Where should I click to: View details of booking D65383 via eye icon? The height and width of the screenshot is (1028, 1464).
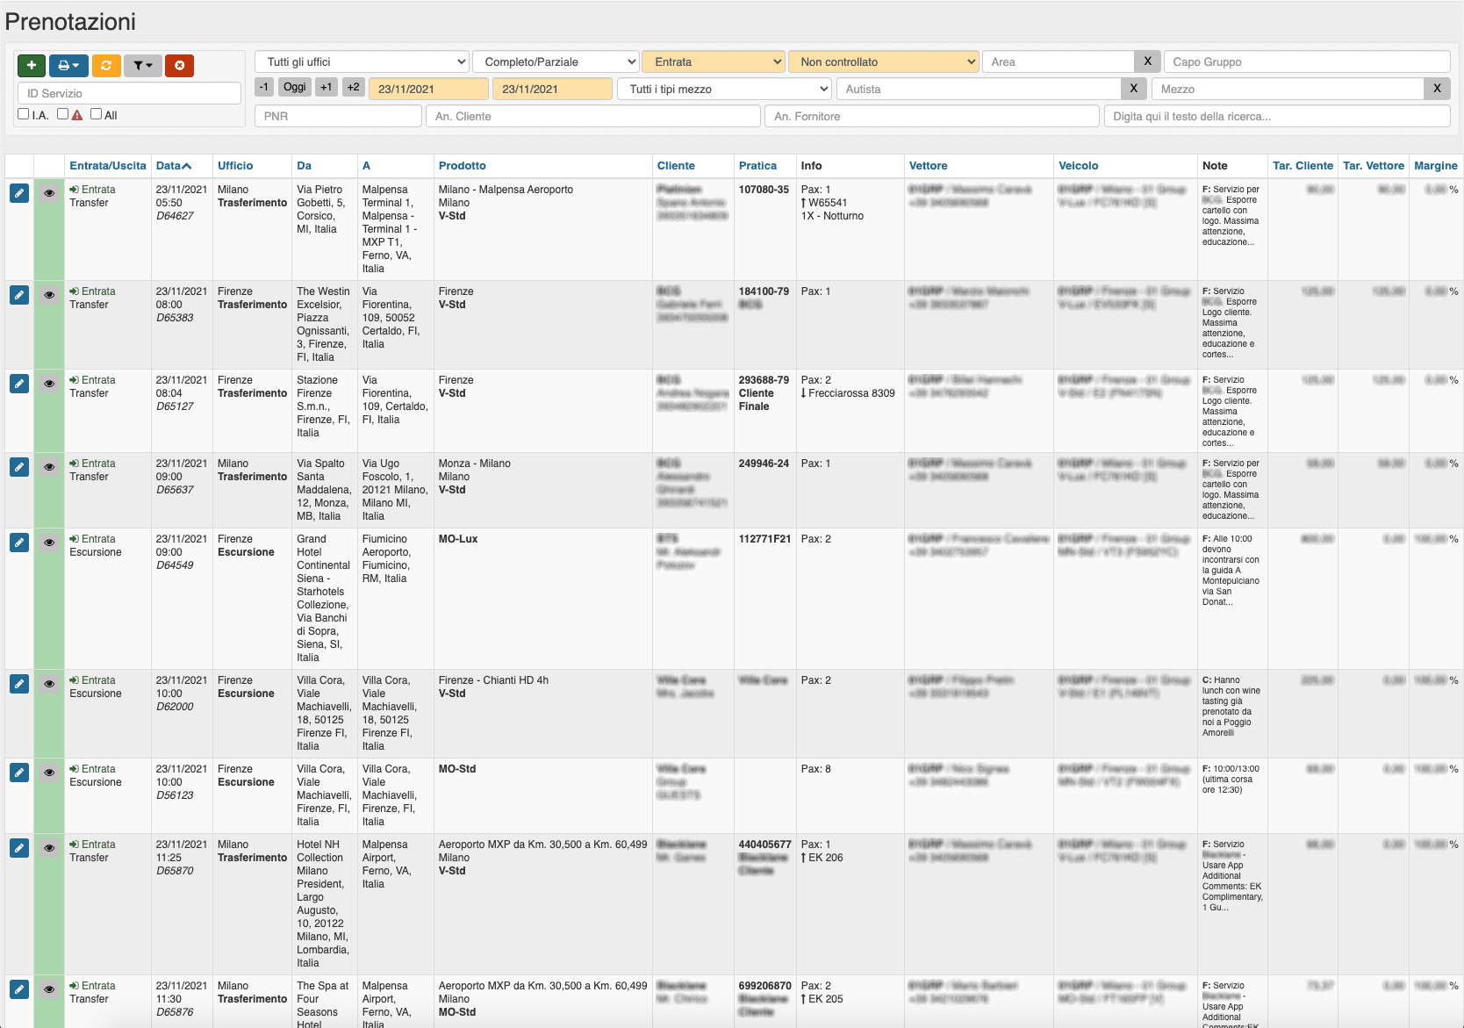[x=49, y=295]
